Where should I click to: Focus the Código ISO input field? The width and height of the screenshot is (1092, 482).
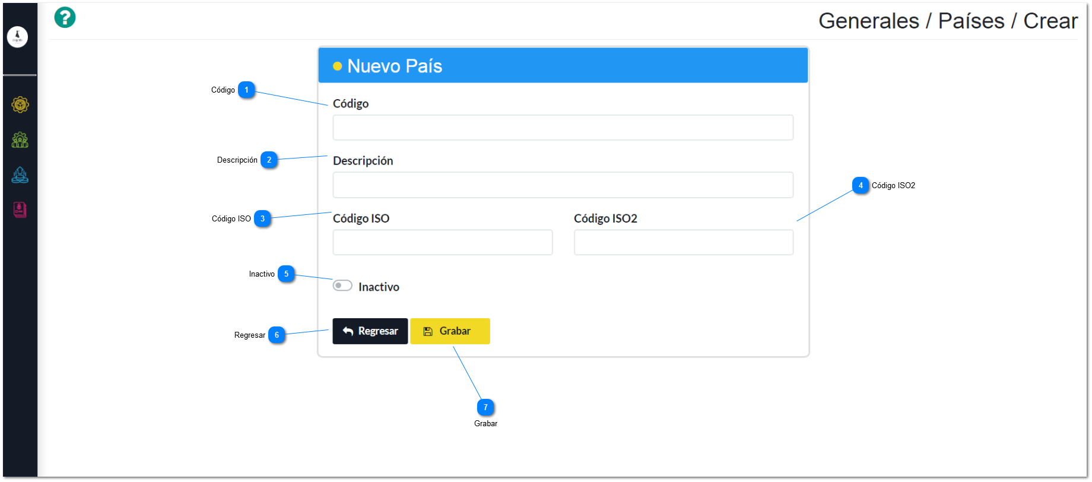[x=443, y=242]
